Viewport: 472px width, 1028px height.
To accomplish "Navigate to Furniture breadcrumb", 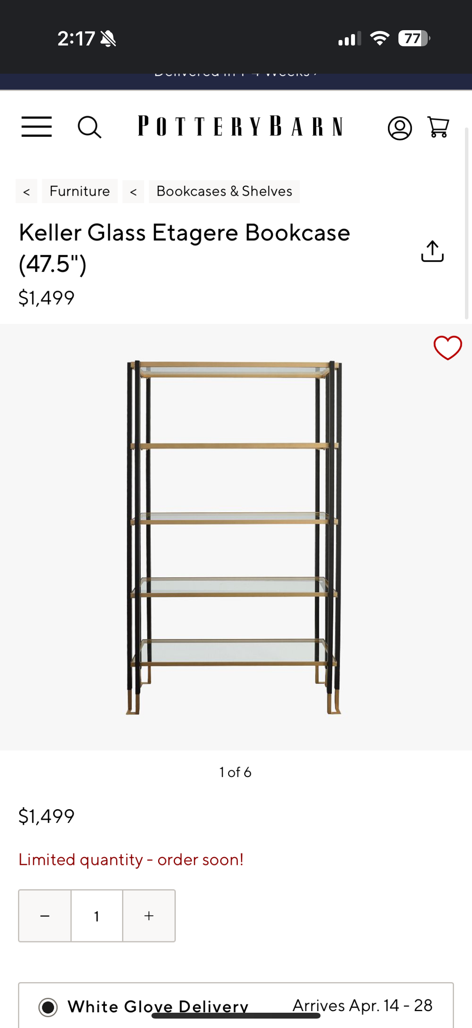I will [80, 191].
